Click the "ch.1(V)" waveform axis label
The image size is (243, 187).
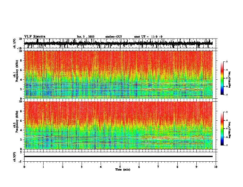15,43
